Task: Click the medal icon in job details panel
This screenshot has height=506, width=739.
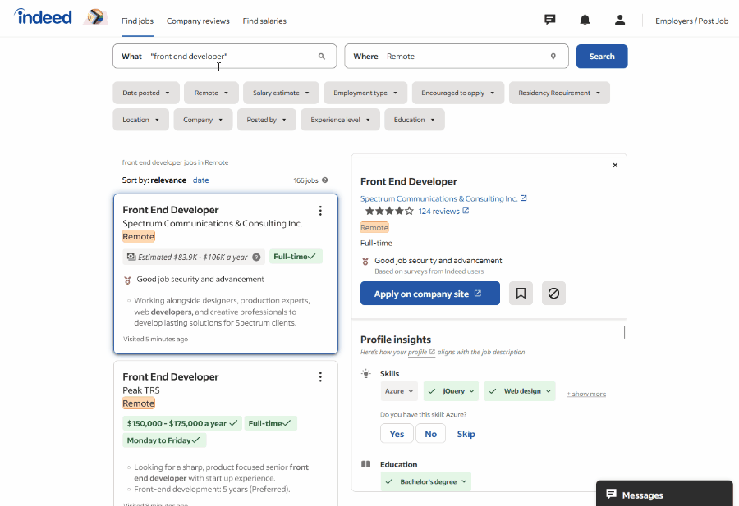Action: coord(365,261)
